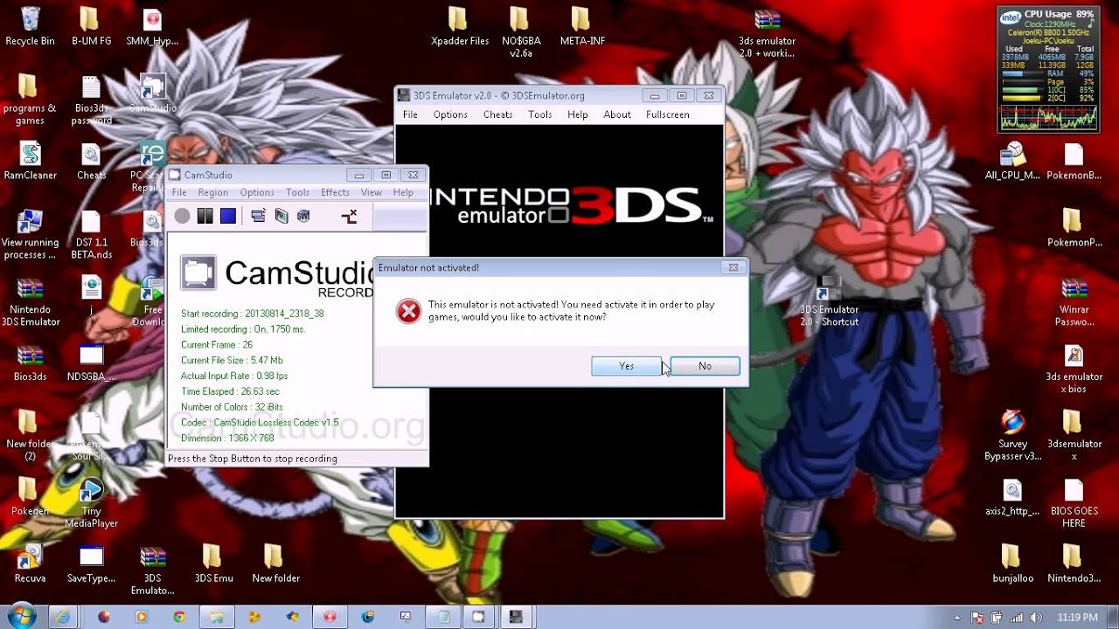1119x629 pixels.
Task: Select the 3DS Emulator 2.0 - Shortcut icon
Action: point(829,301)
